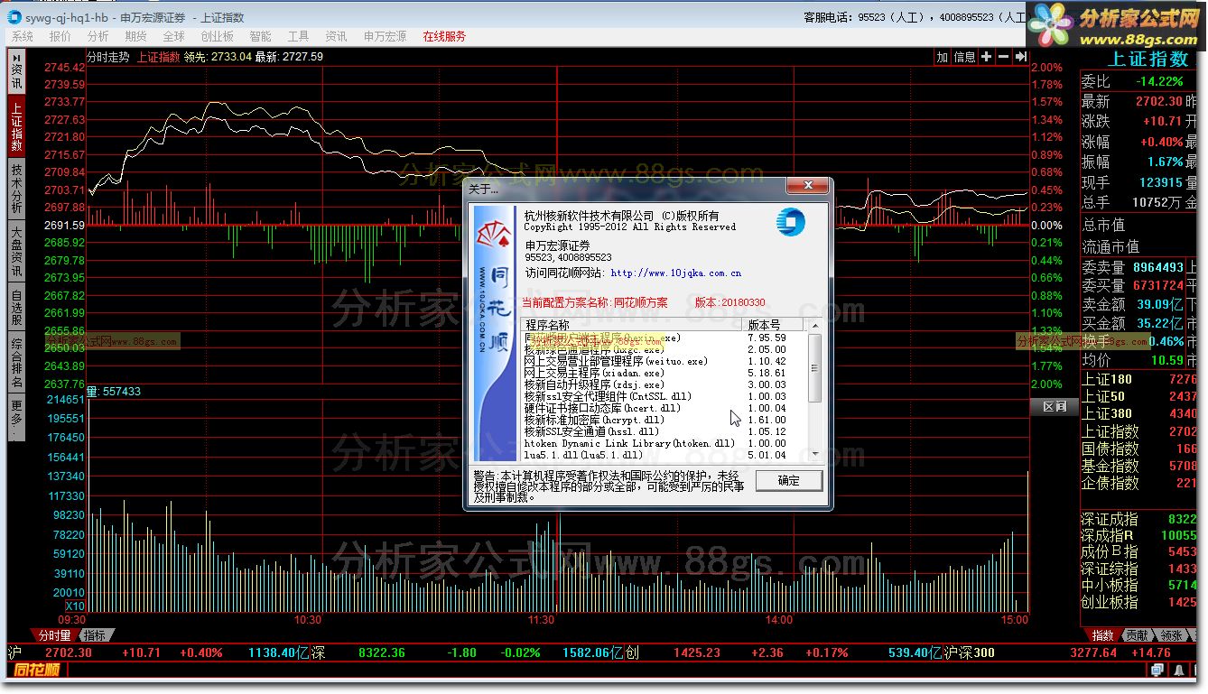Click the 上证50 row in the right panel
Screen dimensions: 1208x694
(1139, 397)
